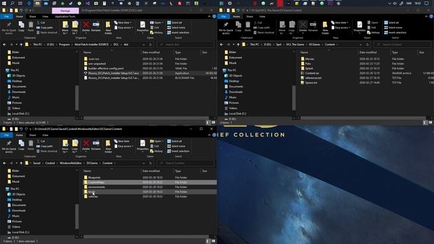Click DCL The Game breadcrumb in address bar
The height and width of the screenshot is (244, 434).
click(295, 45)
